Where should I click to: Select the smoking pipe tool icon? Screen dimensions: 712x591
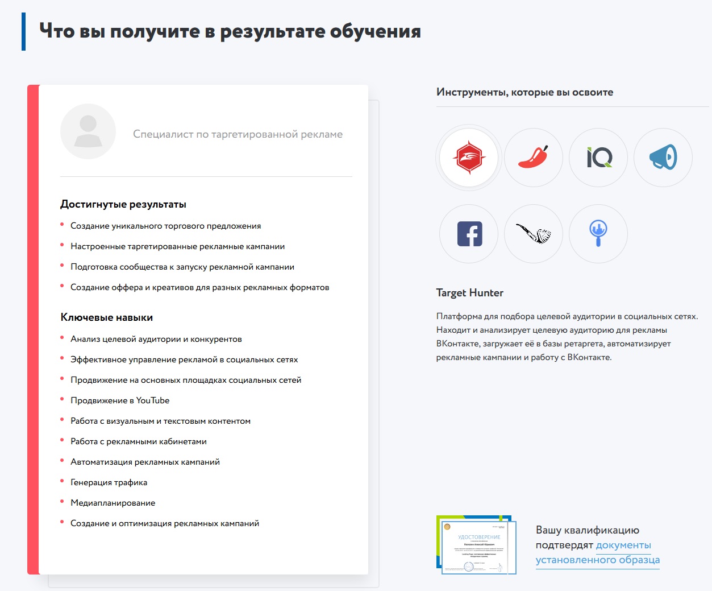tap(534, 234)
